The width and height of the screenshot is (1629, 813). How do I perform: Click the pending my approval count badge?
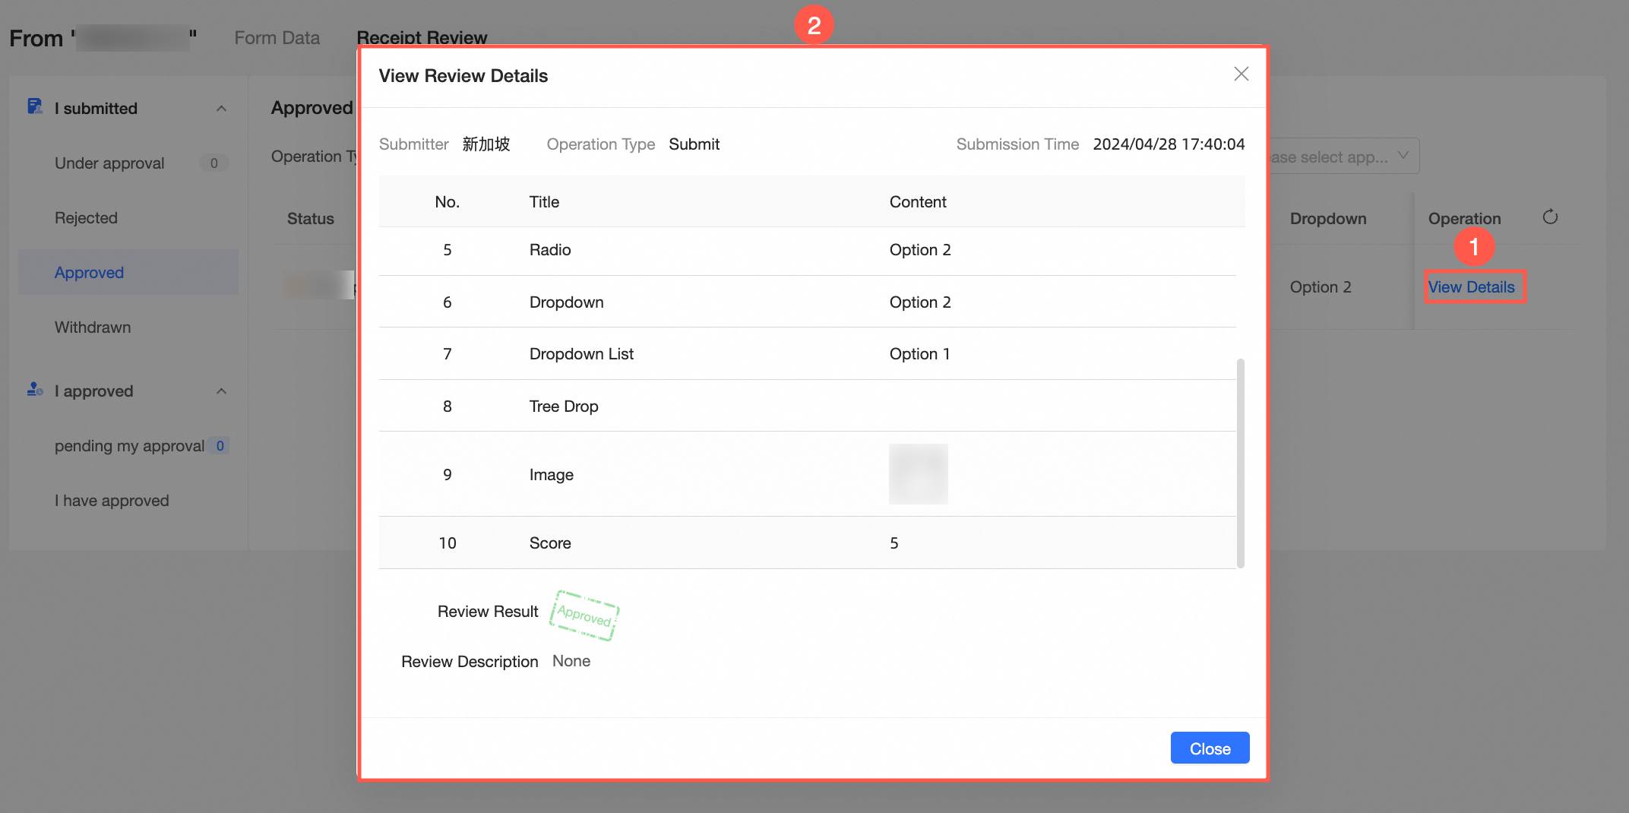tap(220, 446)
